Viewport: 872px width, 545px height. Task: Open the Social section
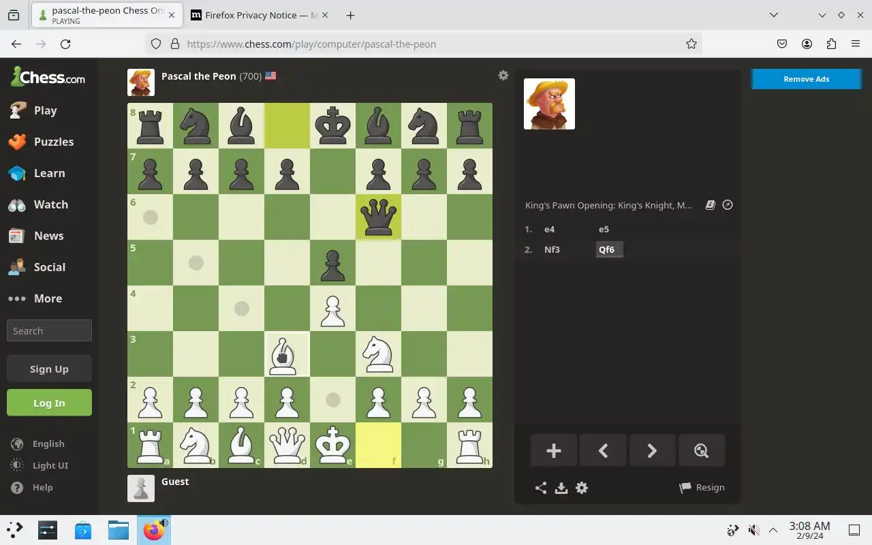point(49,267)
